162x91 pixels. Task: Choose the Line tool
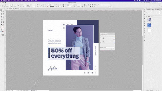point(3,15)
